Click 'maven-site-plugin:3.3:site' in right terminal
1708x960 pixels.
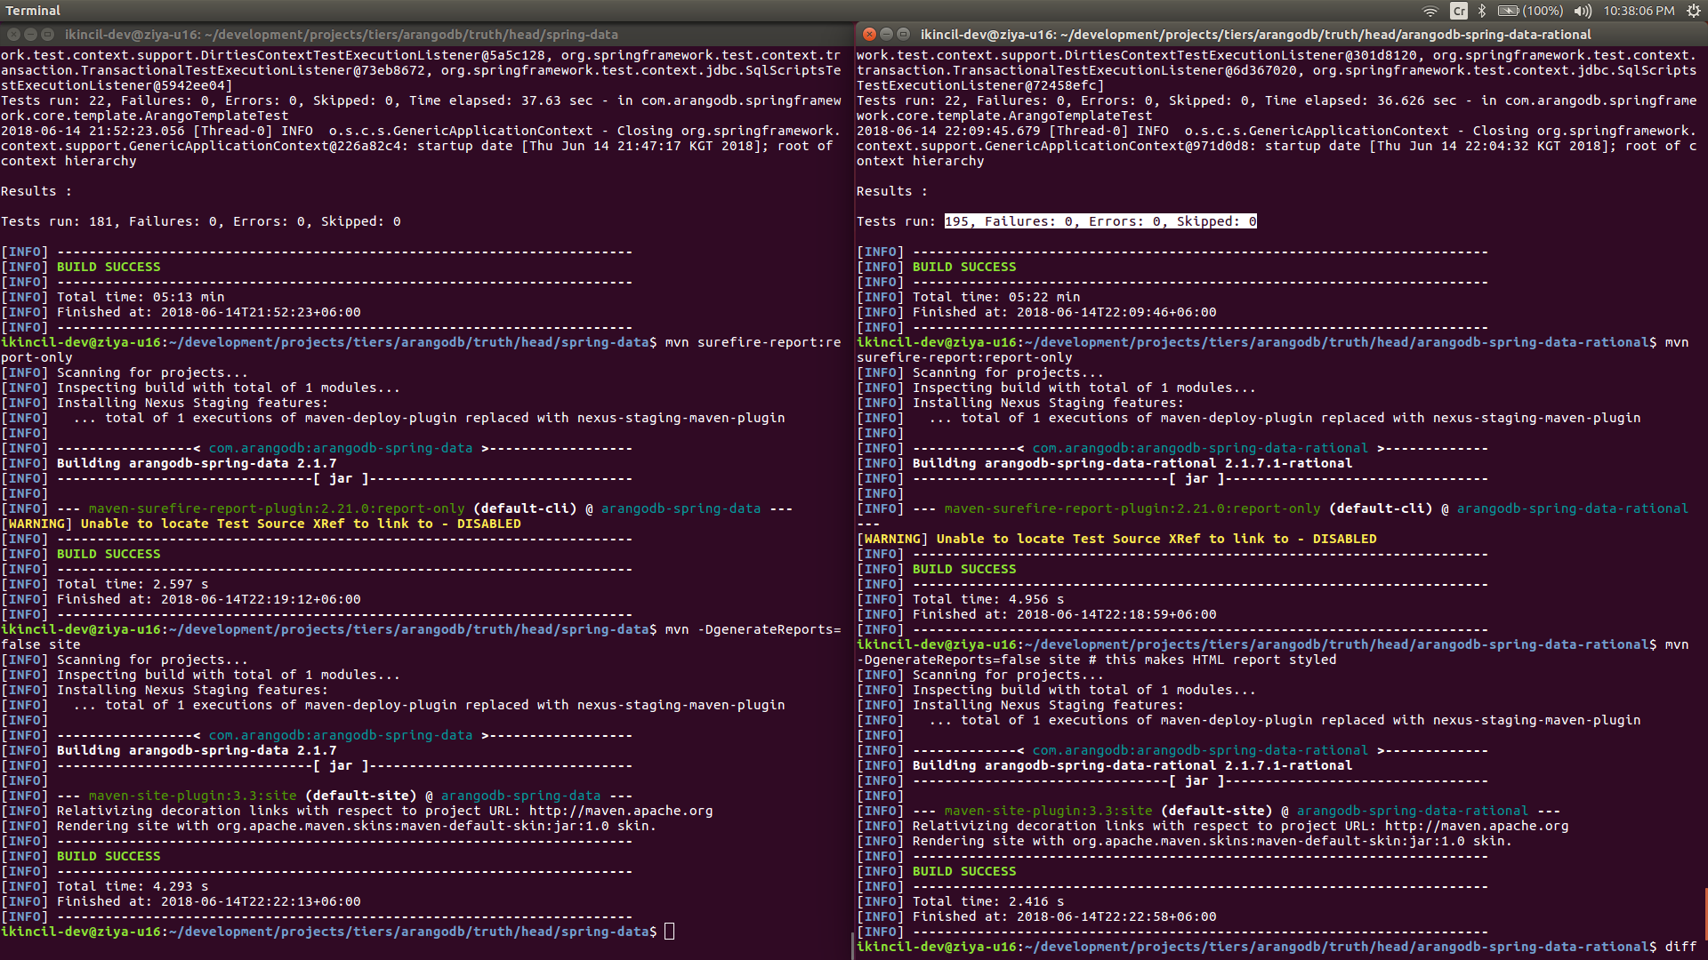[1049, 811]
